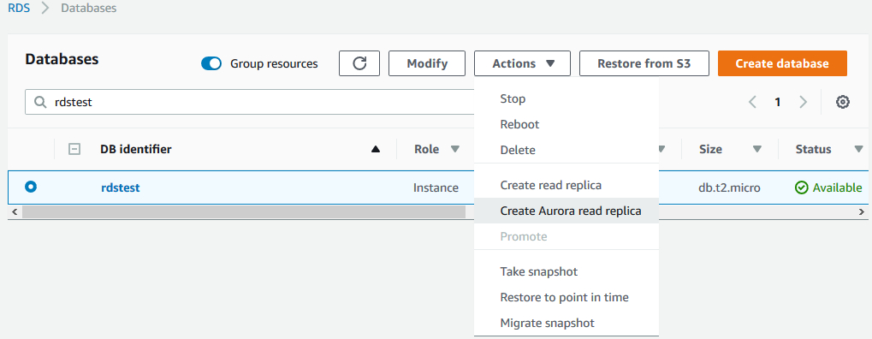The height and width of the screenshot is (339, 872).
Task: Click the Available status text
Action: [838, 188]
